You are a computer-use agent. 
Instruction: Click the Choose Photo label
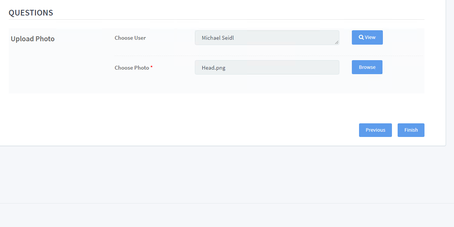(x=132, y=68)
